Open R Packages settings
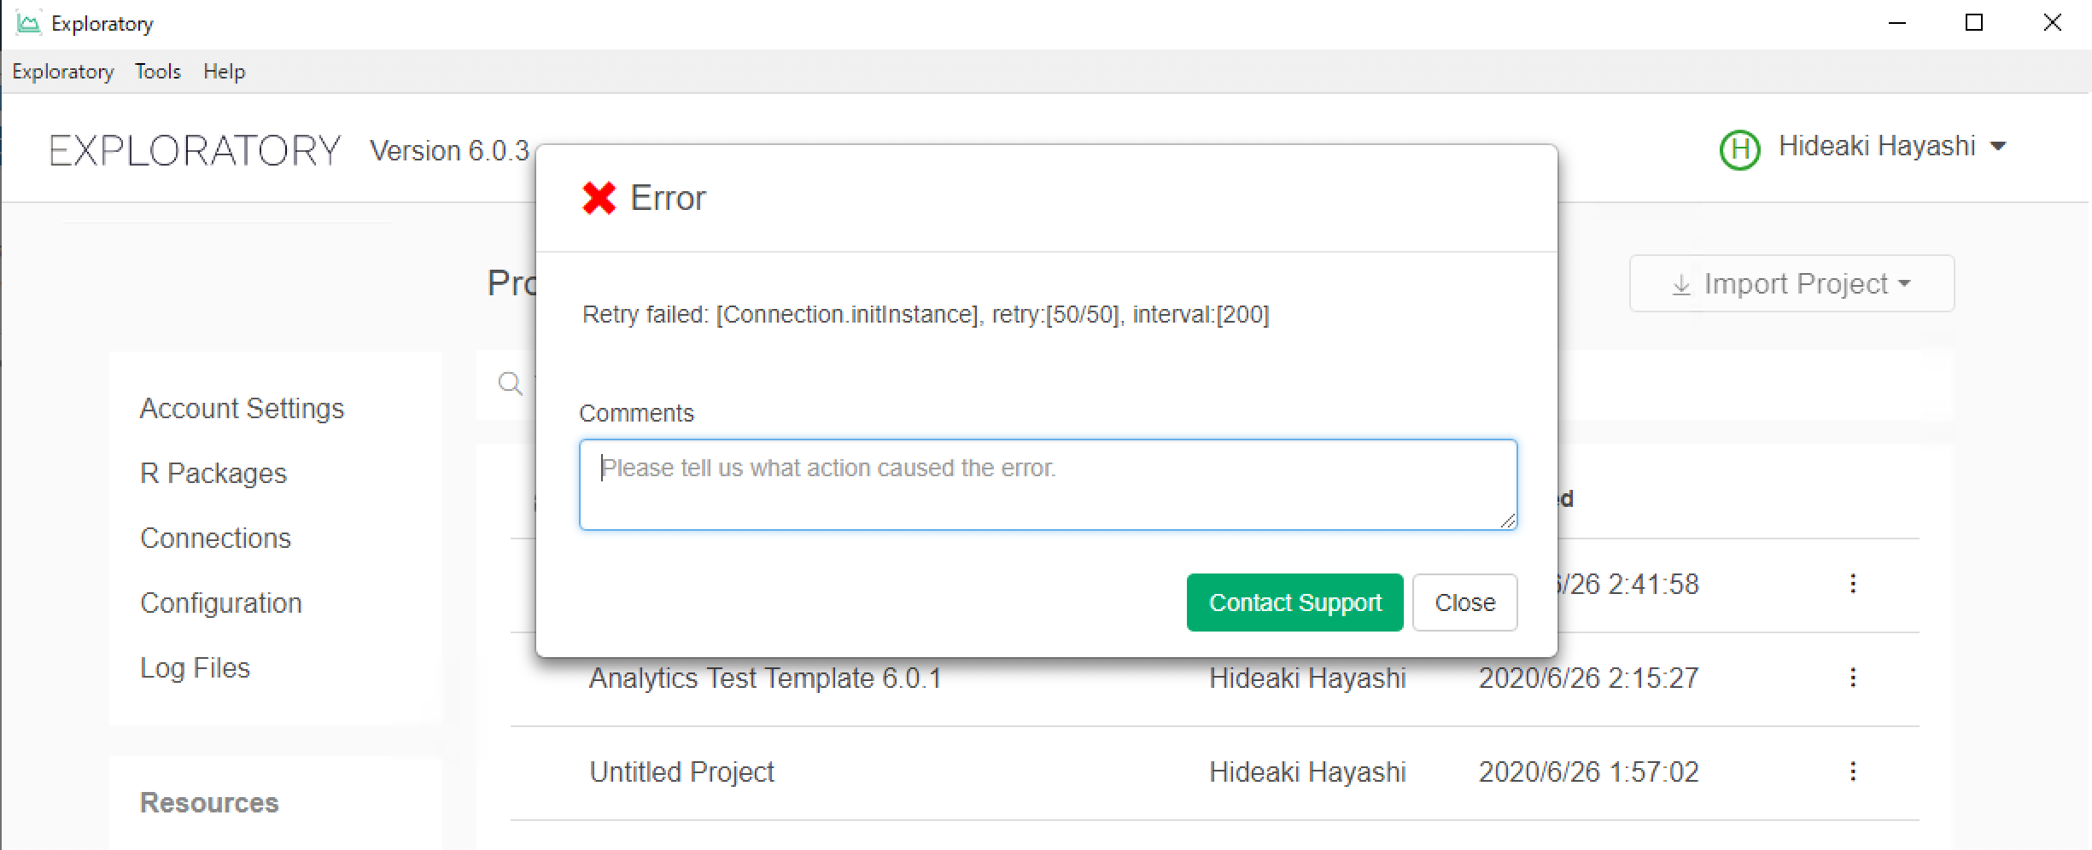The image size is (2092, 850). click(213, 473)
